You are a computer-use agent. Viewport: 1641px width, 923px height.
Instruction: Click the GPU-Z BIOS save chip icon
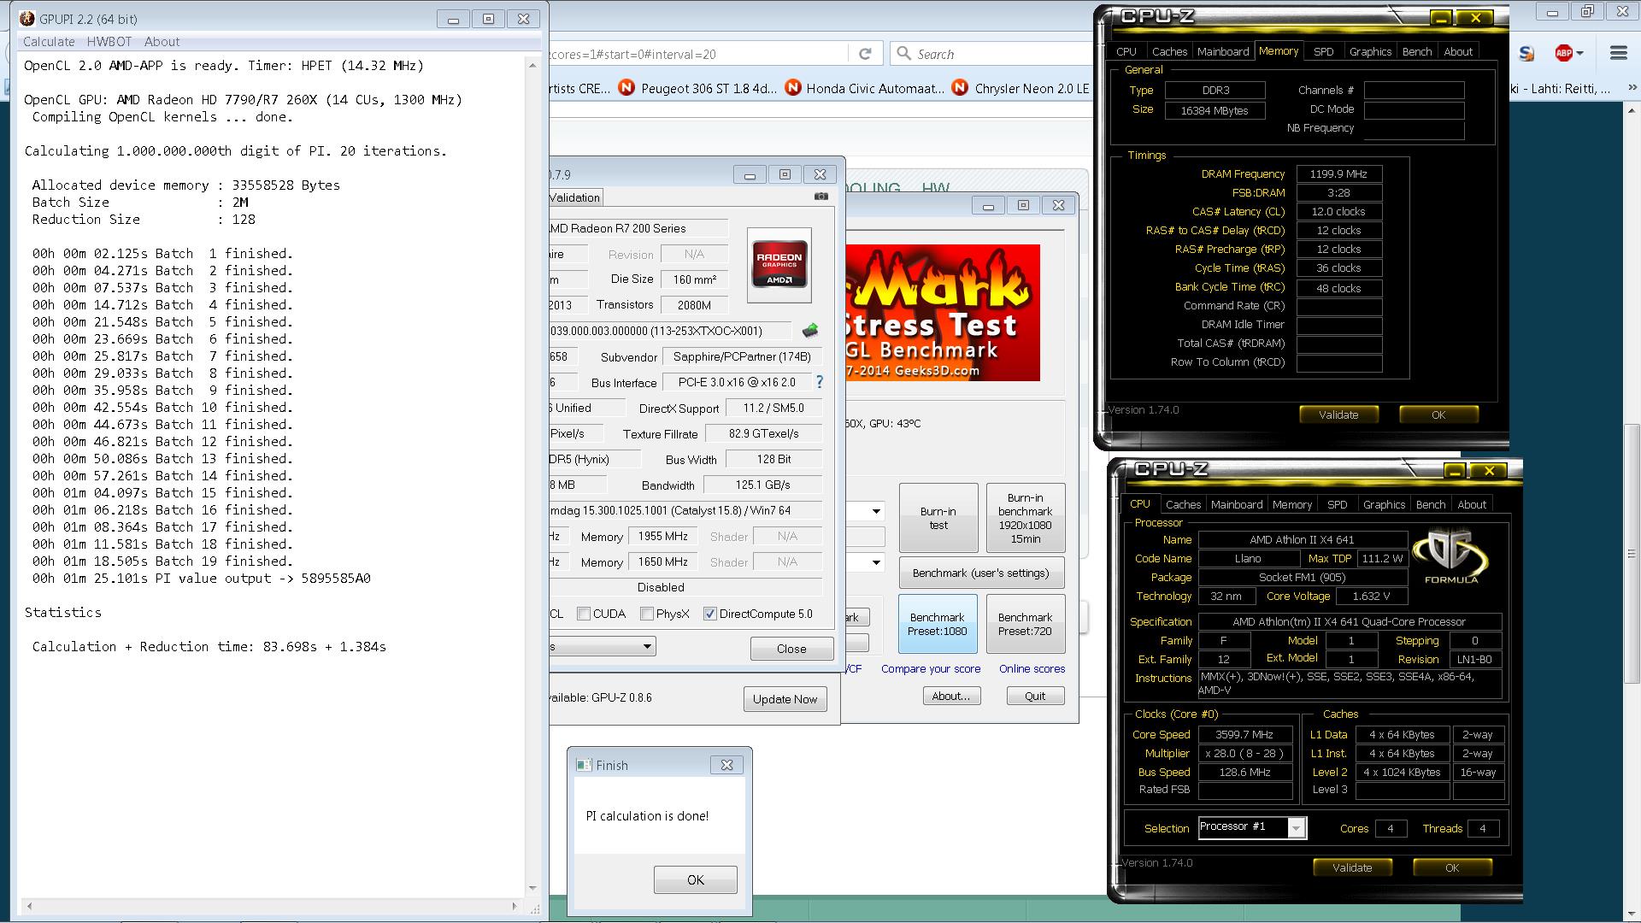coord(810,331)
